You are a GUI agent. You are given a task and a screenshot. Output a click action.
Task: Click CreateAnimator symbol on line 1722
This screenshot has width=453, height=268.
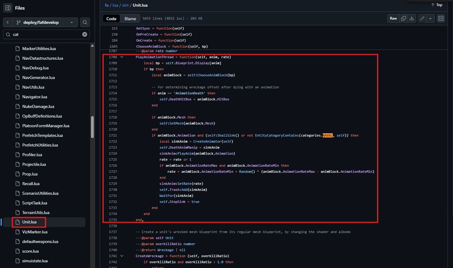[x=207, y=141]
